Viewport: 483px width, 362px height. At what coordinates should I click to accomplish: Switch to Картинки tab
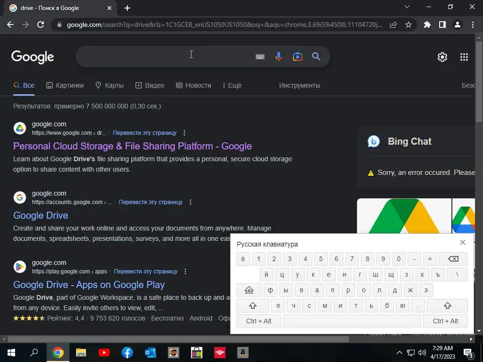pyautogui.click(x=65, y=85)
